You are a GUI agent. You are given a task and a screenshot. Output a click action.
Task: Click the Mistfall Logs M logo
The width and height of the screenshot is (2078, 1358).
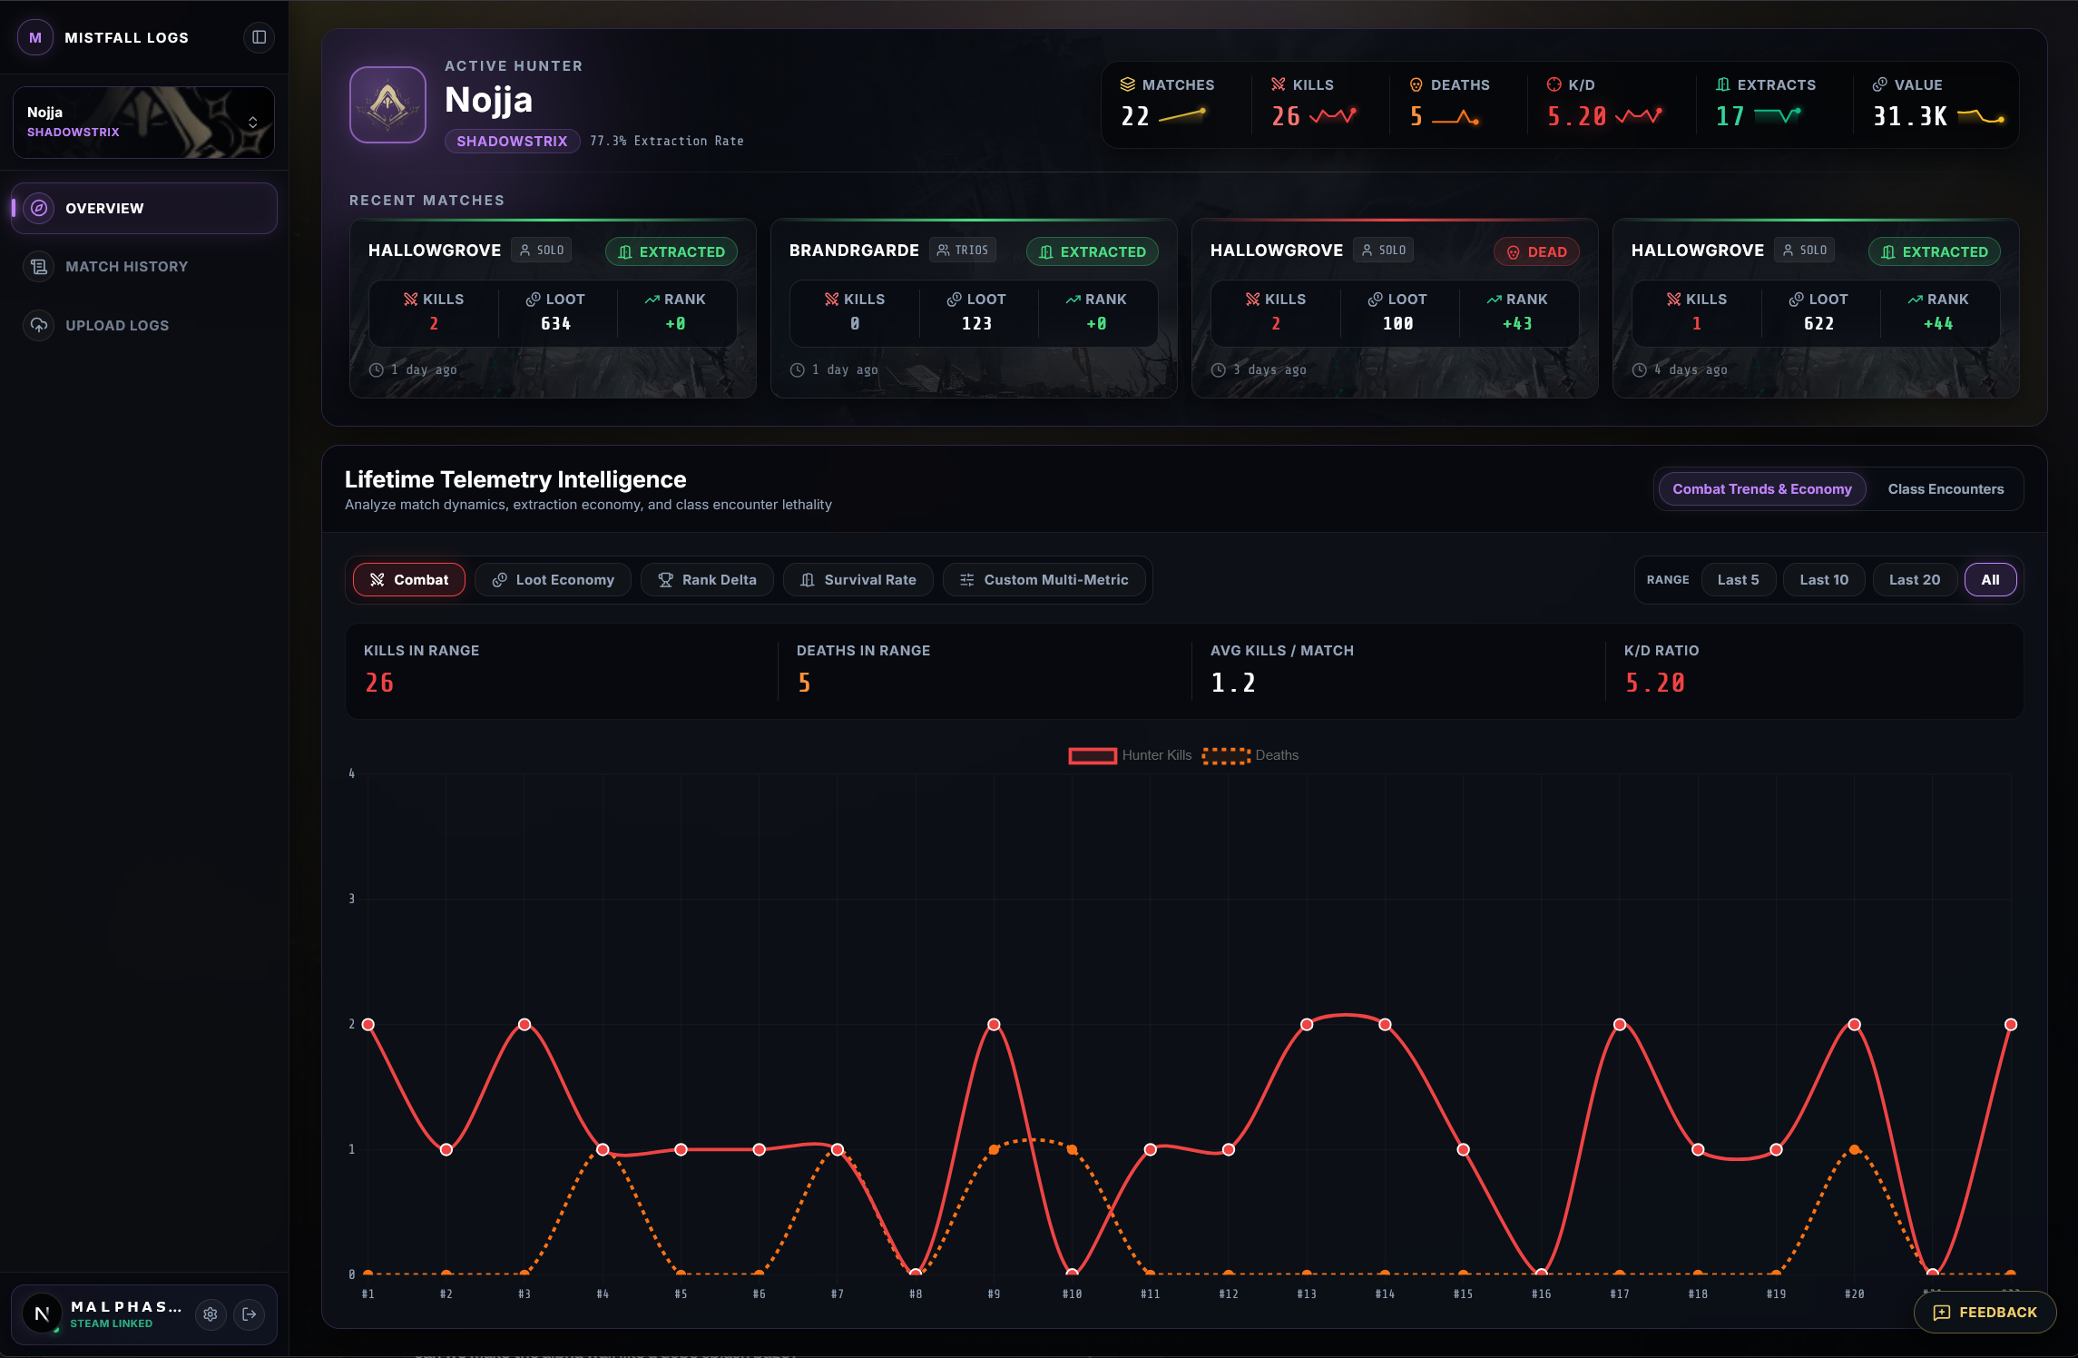(x=35, y=37)
